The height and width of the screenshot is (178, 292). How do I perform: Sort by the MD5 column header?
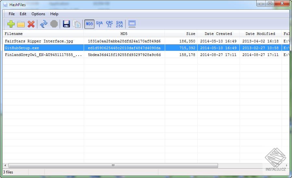tap(124, 34)
